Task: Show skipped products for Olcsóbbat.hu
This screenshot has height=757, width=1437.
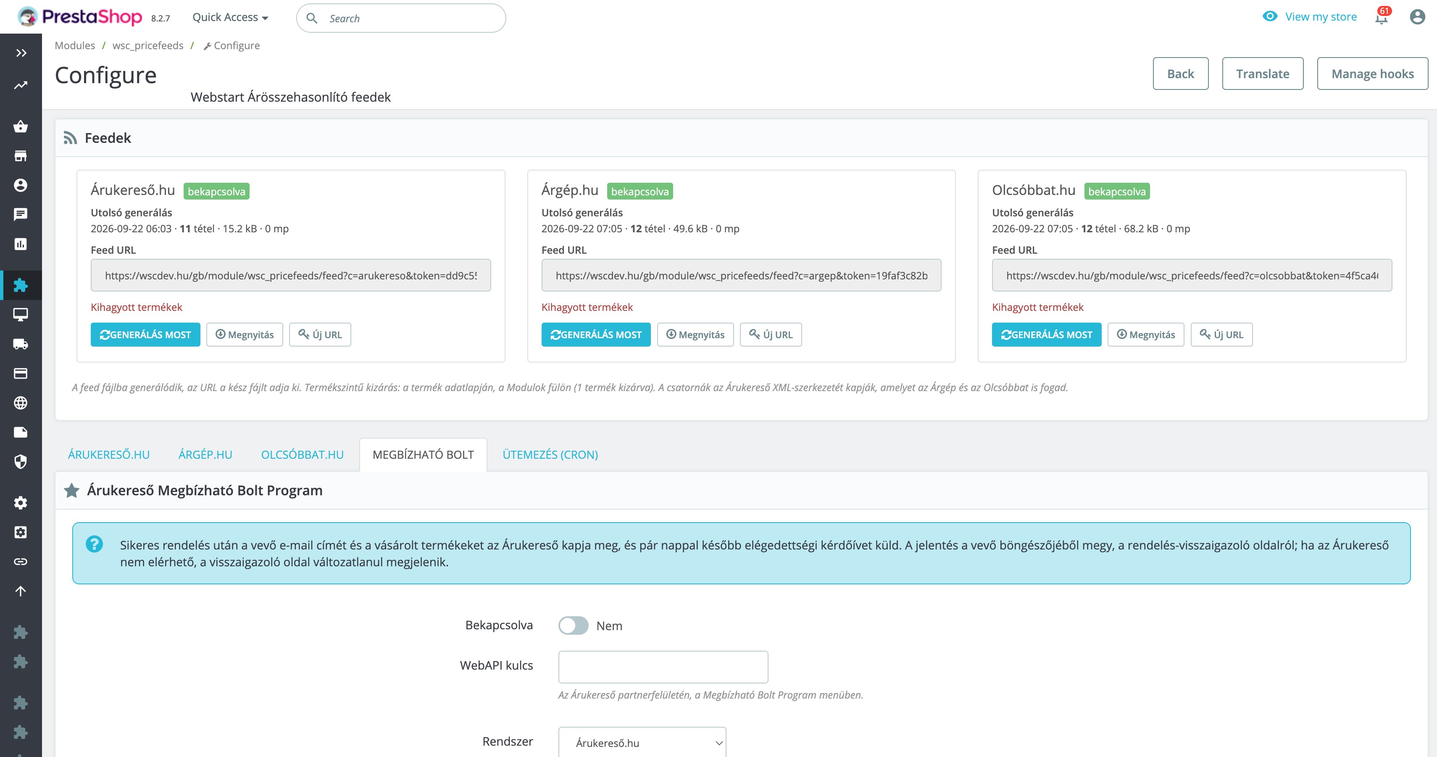Action: click(1037, 308)
